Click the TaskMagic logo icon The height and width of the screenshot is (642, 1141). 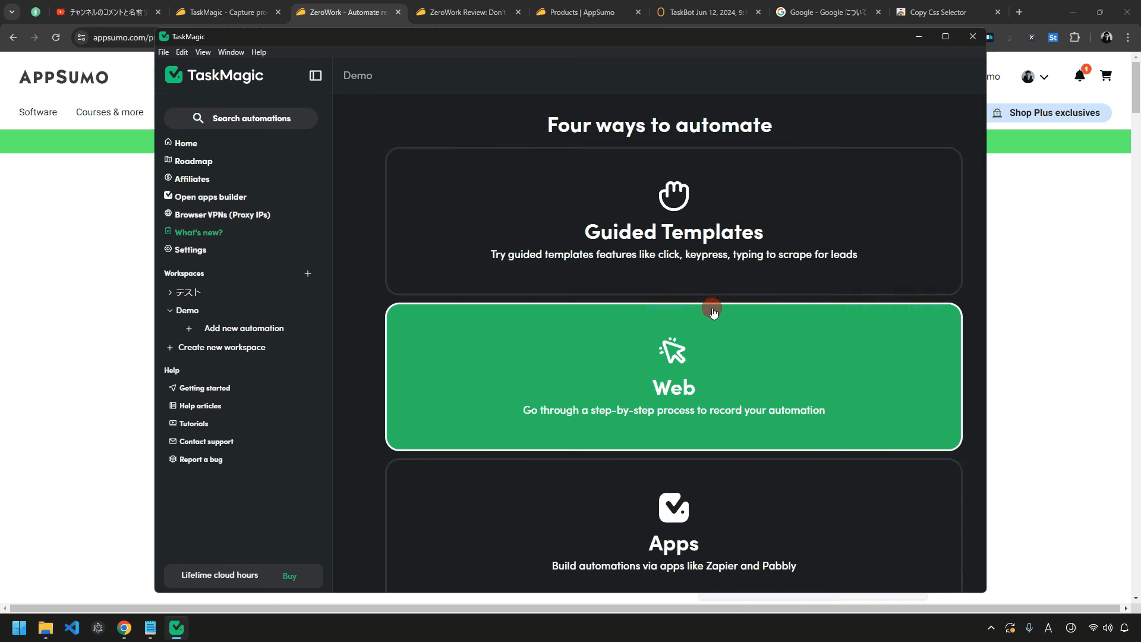tap(174, 75)
